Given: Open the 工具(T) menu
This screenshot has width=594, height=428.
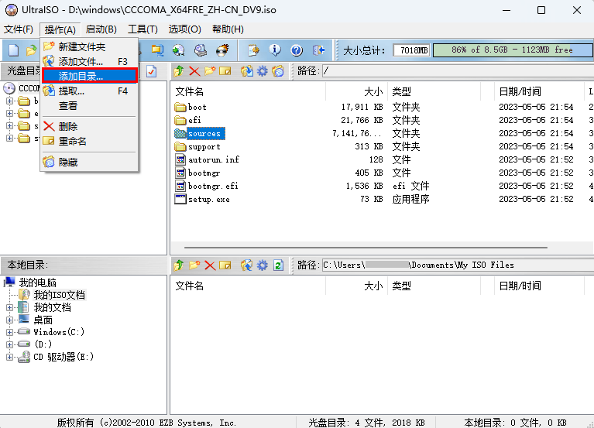Looking at the screenshot, I should coord(142,29).
